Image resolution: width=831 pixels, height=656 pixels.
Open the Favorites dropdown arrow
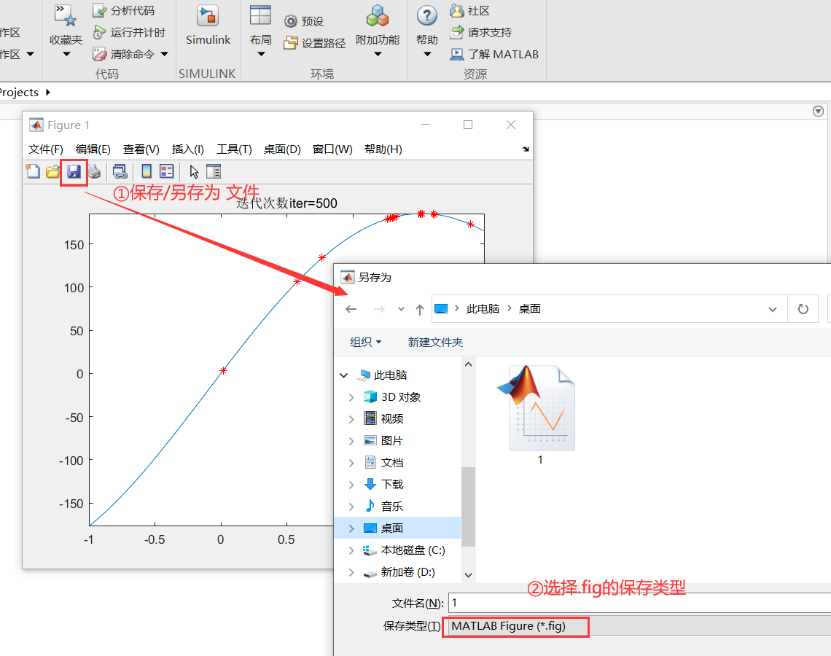pos(66,54)
